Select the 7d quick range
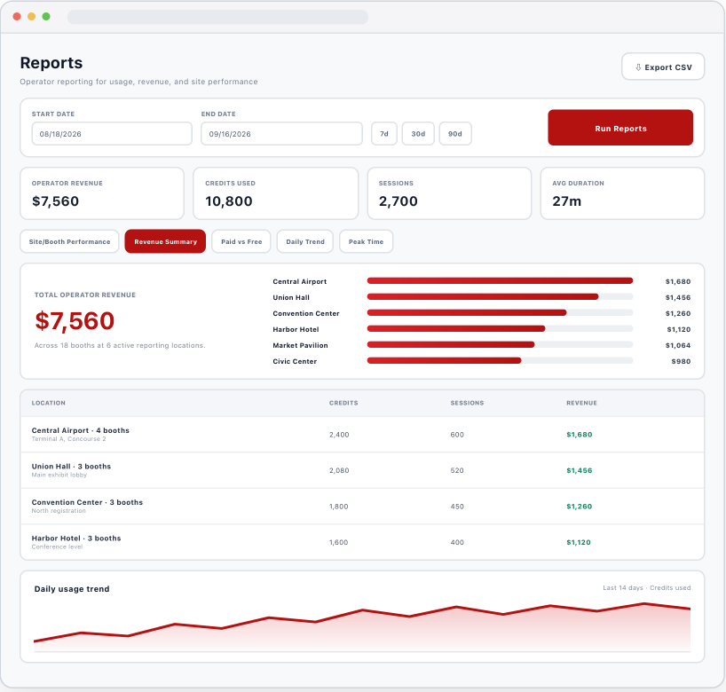 pos(383,134)
